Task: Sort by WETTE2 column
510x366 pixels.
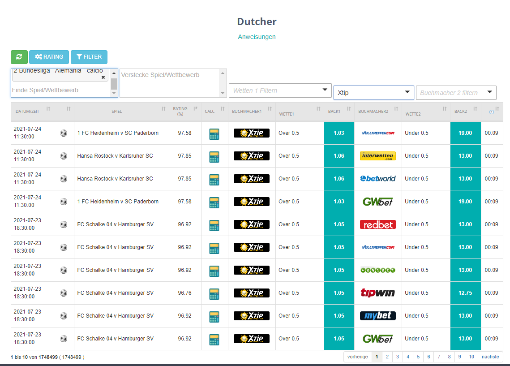Action: (x=444, y=109)
